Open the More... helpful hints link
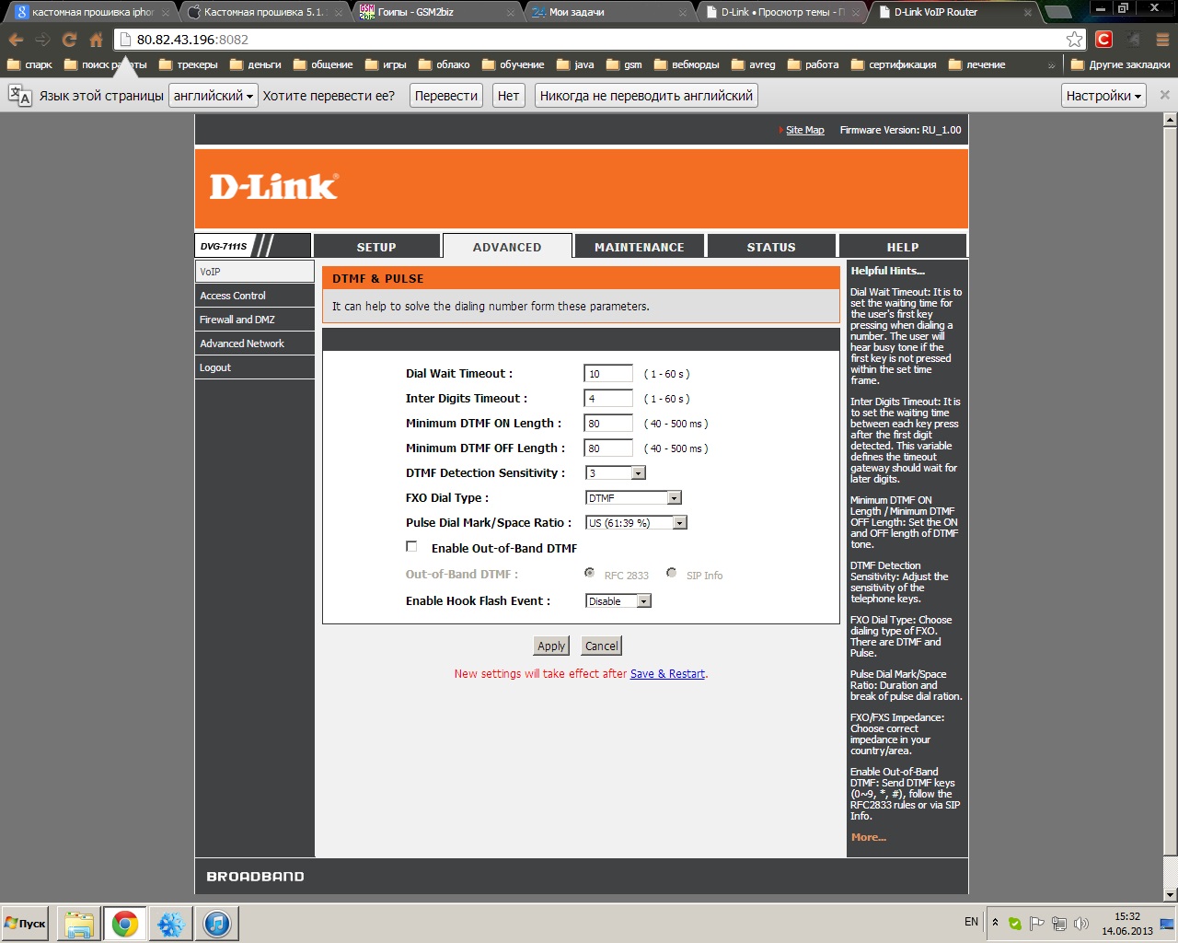Image resolution: width=1178 pixels, height=943 pixels. [x=869, y=837]
